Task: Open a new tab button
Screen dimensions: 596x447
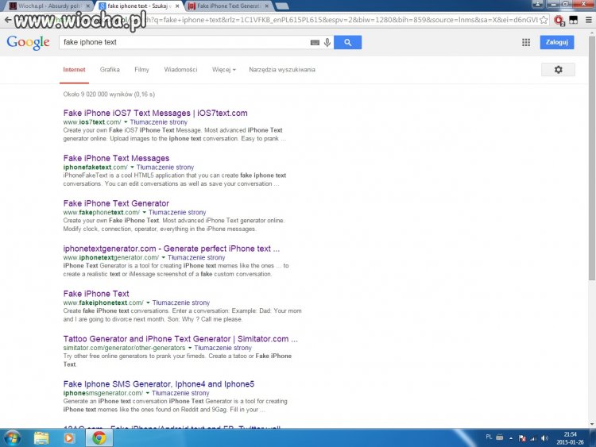Action: (281, 6)
